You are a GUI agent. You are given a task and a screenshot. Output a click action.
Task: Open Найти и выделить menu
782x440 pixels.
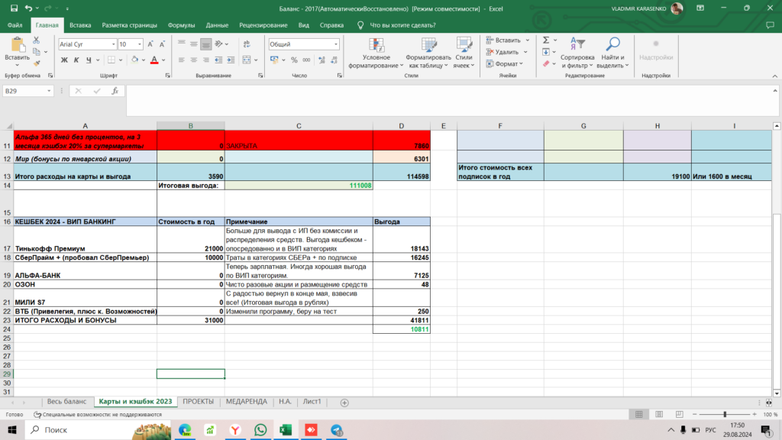(612, 53)
